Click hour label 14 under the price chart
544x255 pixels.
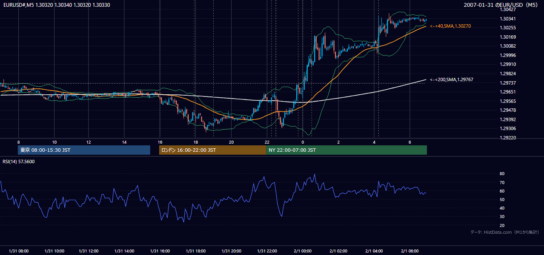coord(124,142)
